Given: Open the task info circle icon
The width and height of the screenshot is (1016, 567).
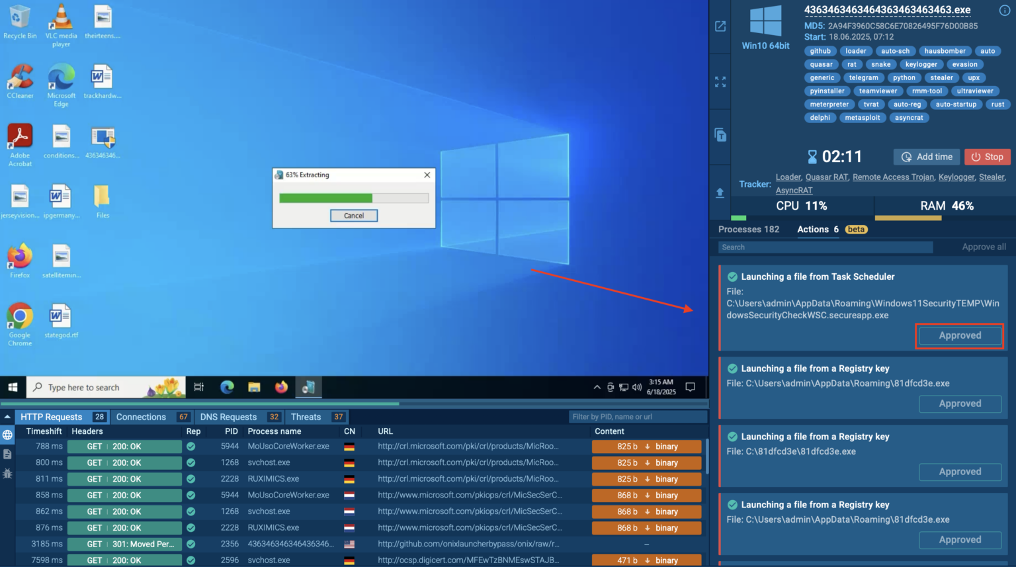Looking at the screenshot, I should [1004, 10].
